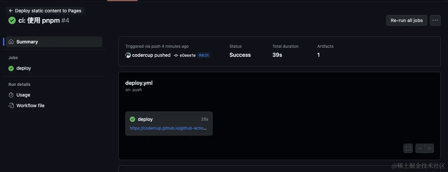Click the back arrow icon at top left
This screenshot has width=448, height=172.
click(x=11, y=11)
